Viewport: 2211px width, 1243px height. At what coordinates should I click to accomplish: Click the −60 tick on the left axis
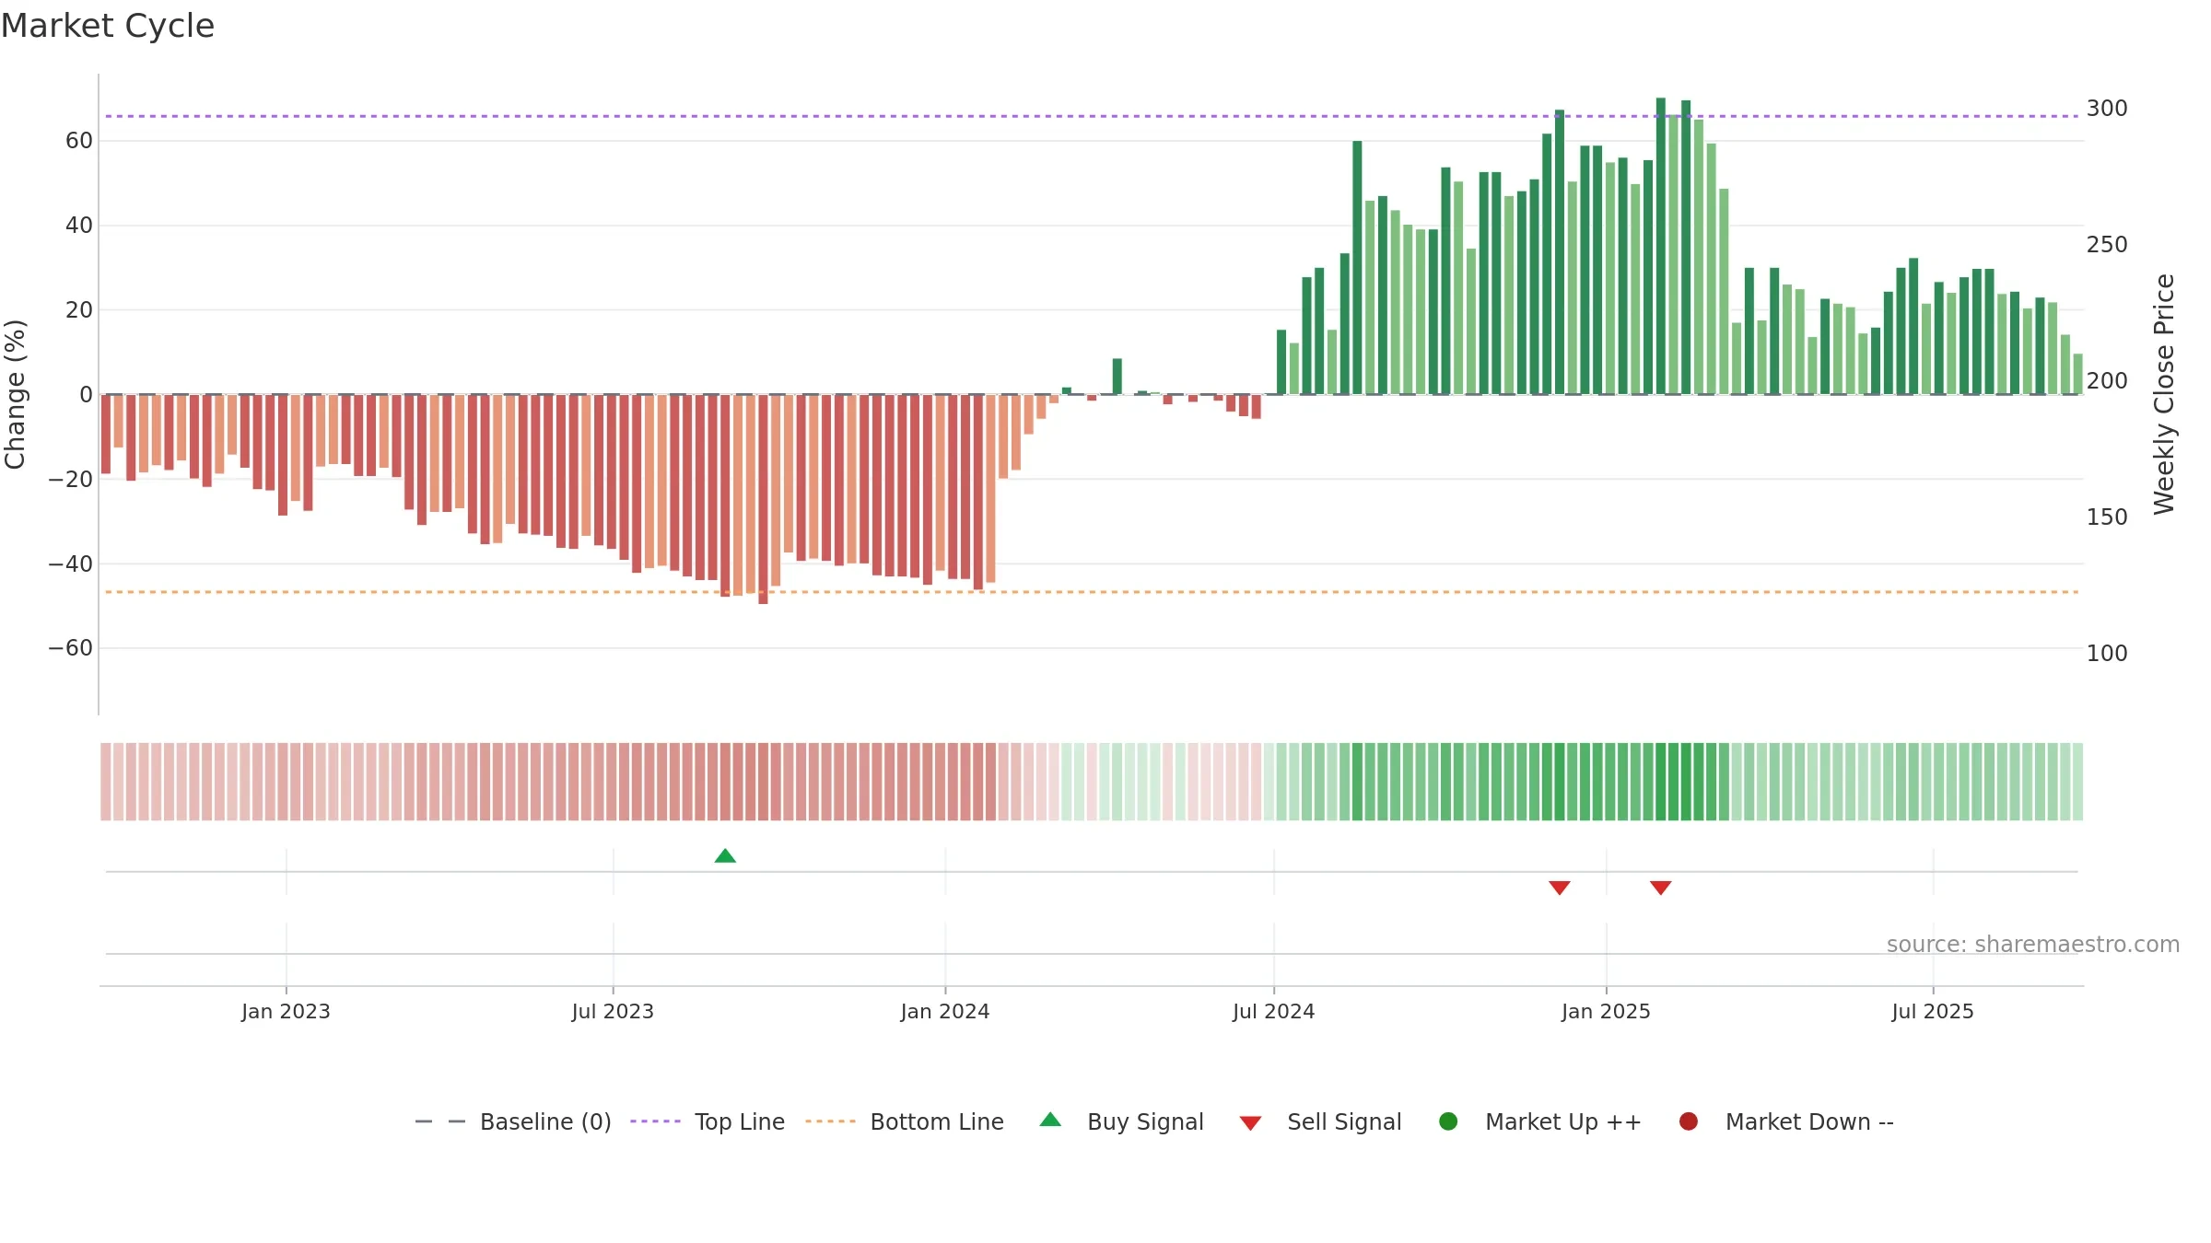(71, 648)
